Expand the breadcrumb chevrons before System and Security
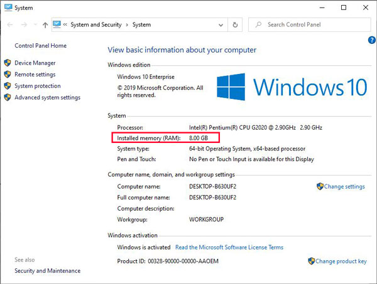 (x=65, y=24)
